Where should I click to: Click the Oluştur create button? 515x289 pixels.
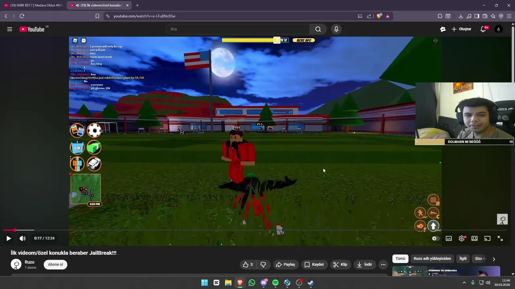[461, 29]
